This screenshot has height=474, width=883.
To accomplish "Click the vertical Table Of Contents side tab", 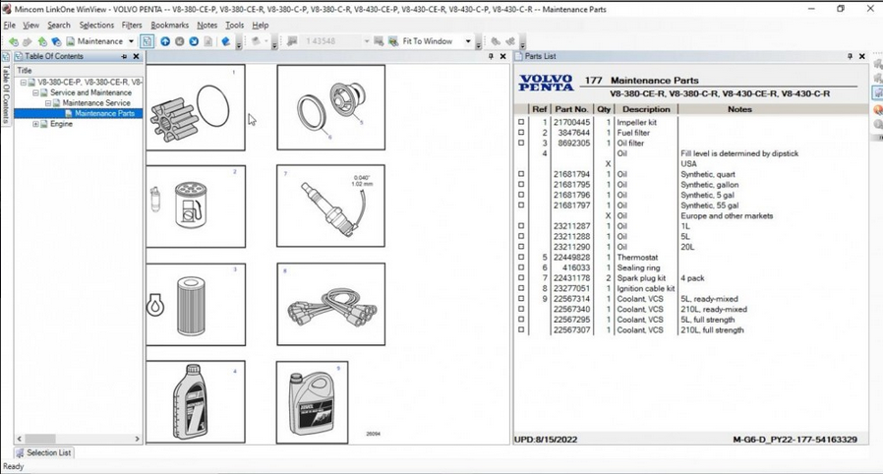I will [x=6, y=88].
